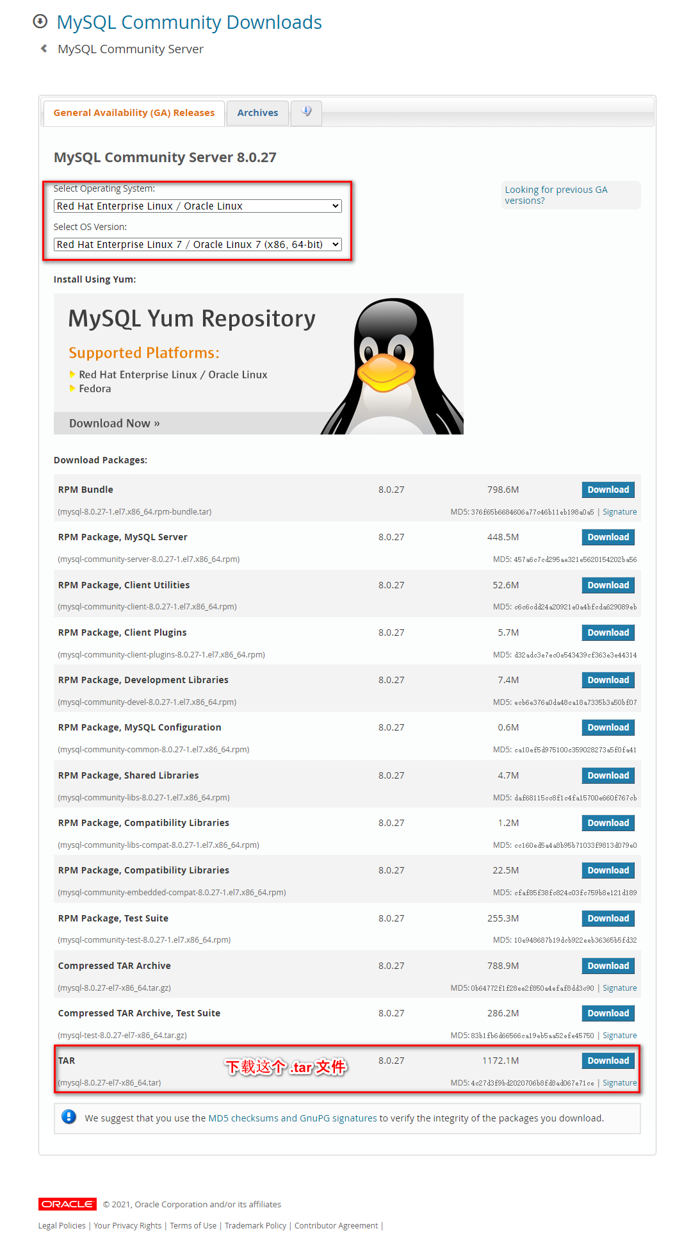The image size is (691, 1240).
Task: Open Signature link for RPM Bundle
Action: pyautogui.click(x=619, y=512)
